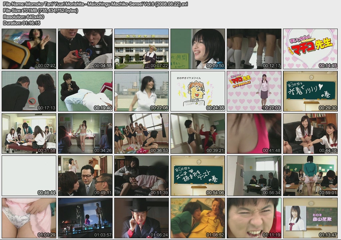Open the thumbnail stamped 00:44:16

coord(310,133)
